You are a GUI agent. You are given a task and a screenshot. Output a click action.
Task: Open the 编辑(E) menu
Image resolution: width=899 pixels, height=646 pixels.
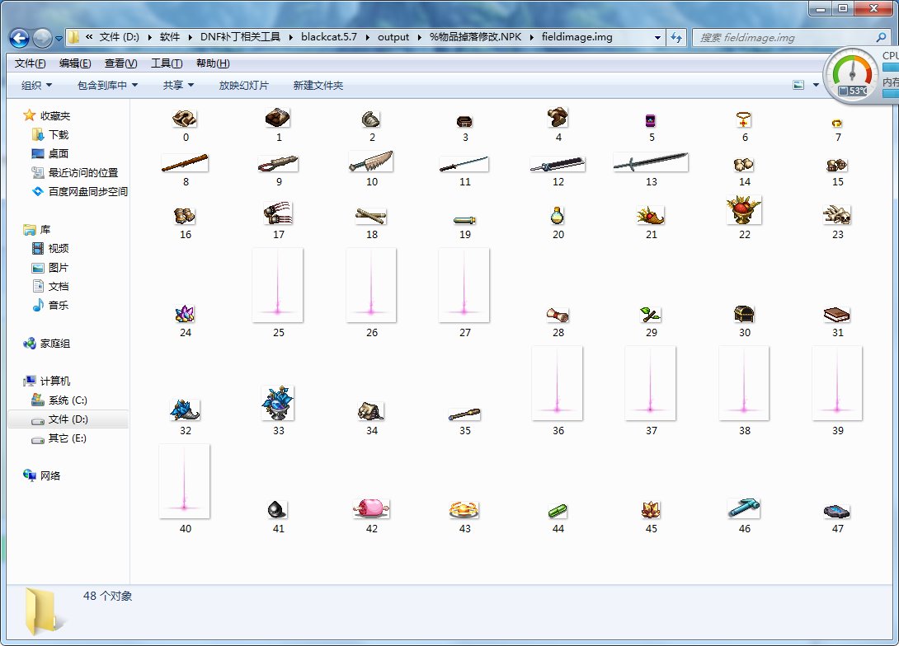click(x=75, y=63)
